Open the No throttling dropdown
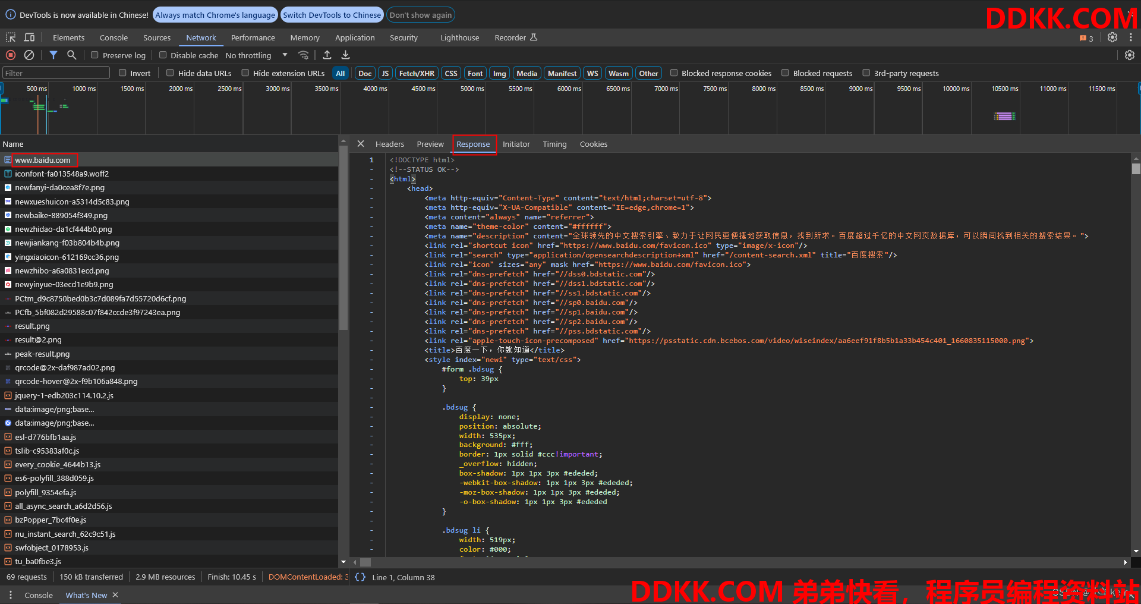 pyautogui.click(x=256, y=55)
